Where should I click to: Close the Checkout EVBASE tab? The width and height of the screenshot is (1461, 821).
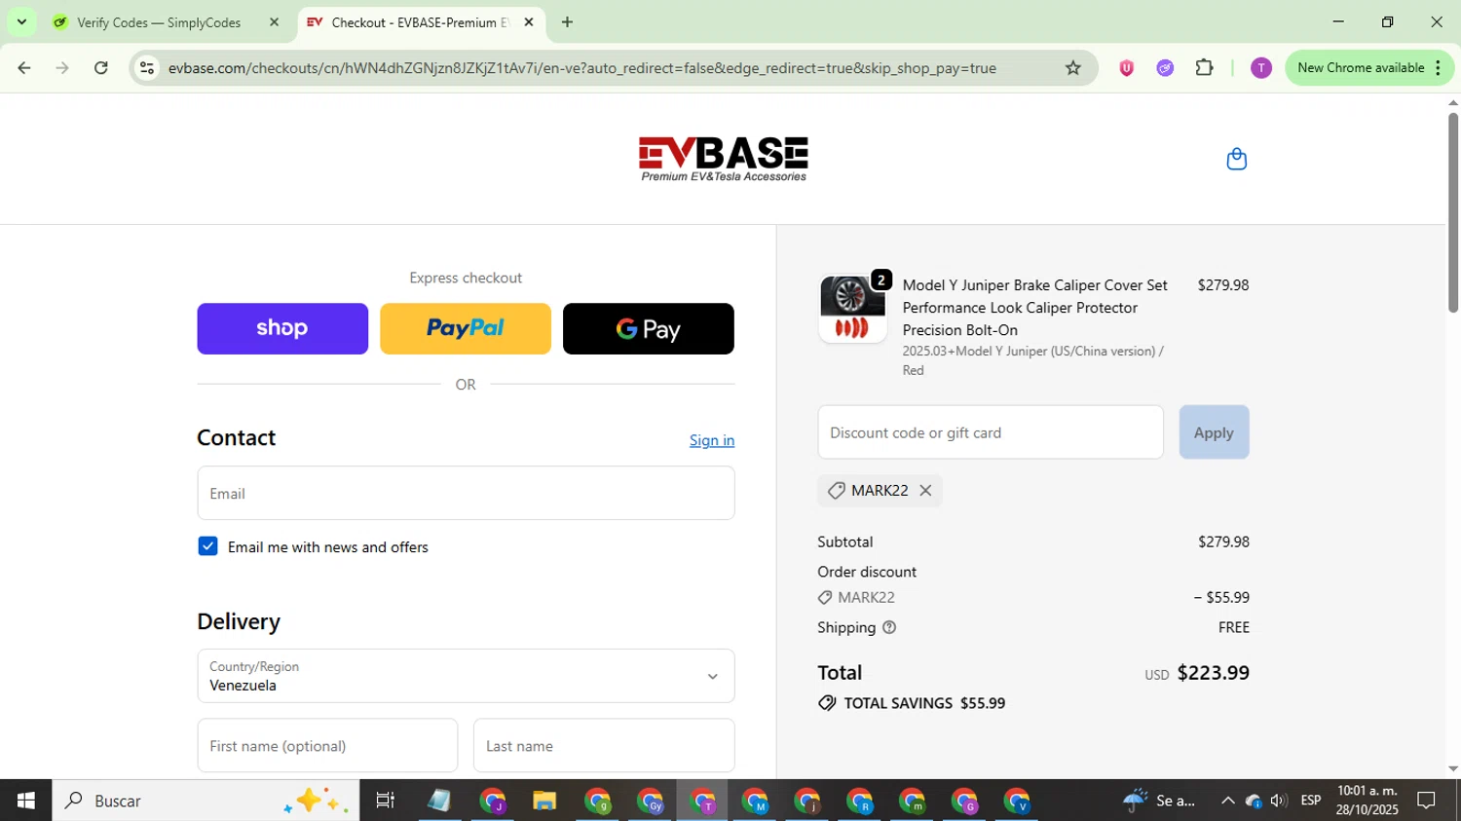click(x=529, y=21)
